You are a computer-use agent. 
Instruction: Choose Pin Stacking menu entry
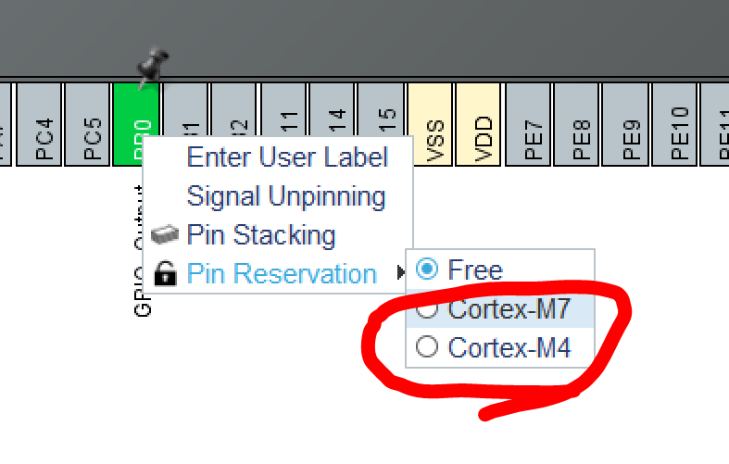[260, 235]
